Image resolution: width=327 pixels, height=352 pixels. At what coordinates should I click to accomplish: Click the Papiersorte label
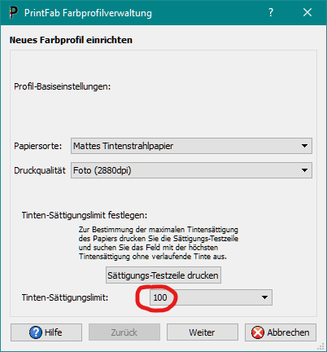tap(38, 146)
